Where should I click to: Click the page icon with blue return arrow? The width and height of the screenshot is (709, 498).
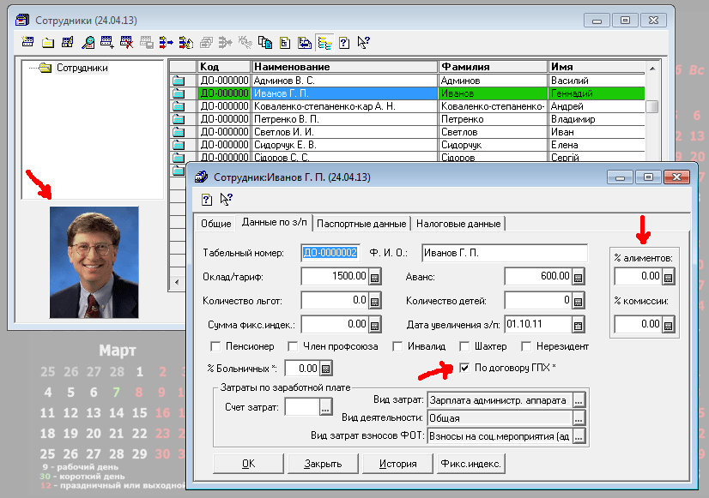[305, 43]
